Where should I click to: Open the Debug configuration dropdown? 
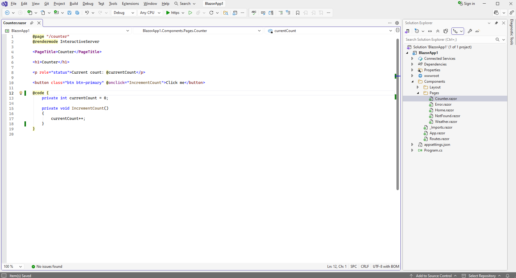pyautogui.click(x=124, y=13)
